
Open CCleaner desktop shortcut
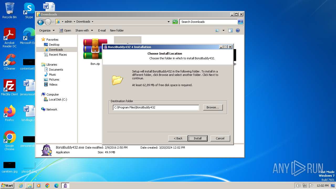(x=9, y=62)
